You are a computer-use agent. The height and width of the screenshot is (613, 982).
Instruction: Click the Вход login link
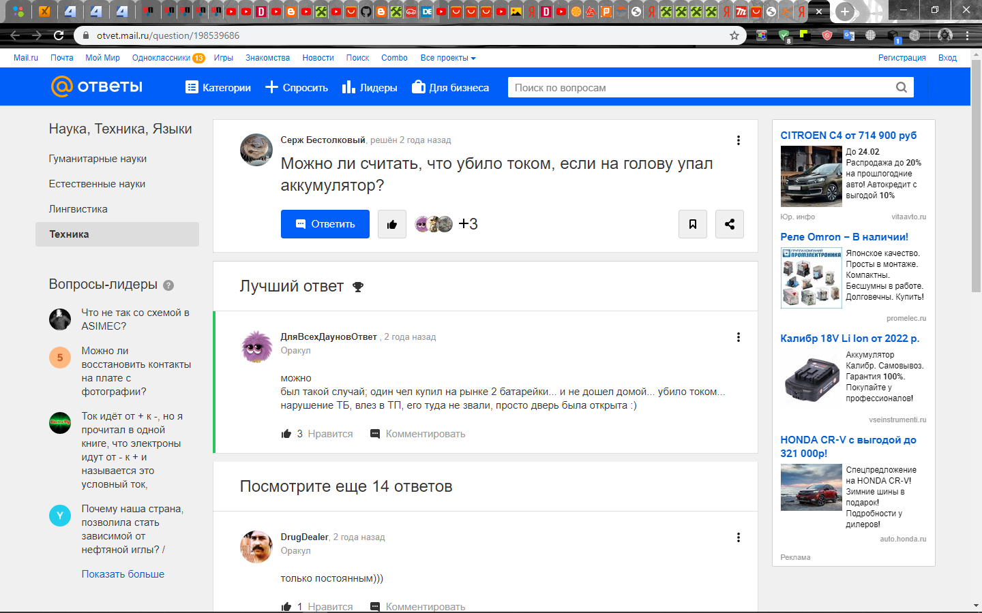pyautogui.click(x=947, y=58)
